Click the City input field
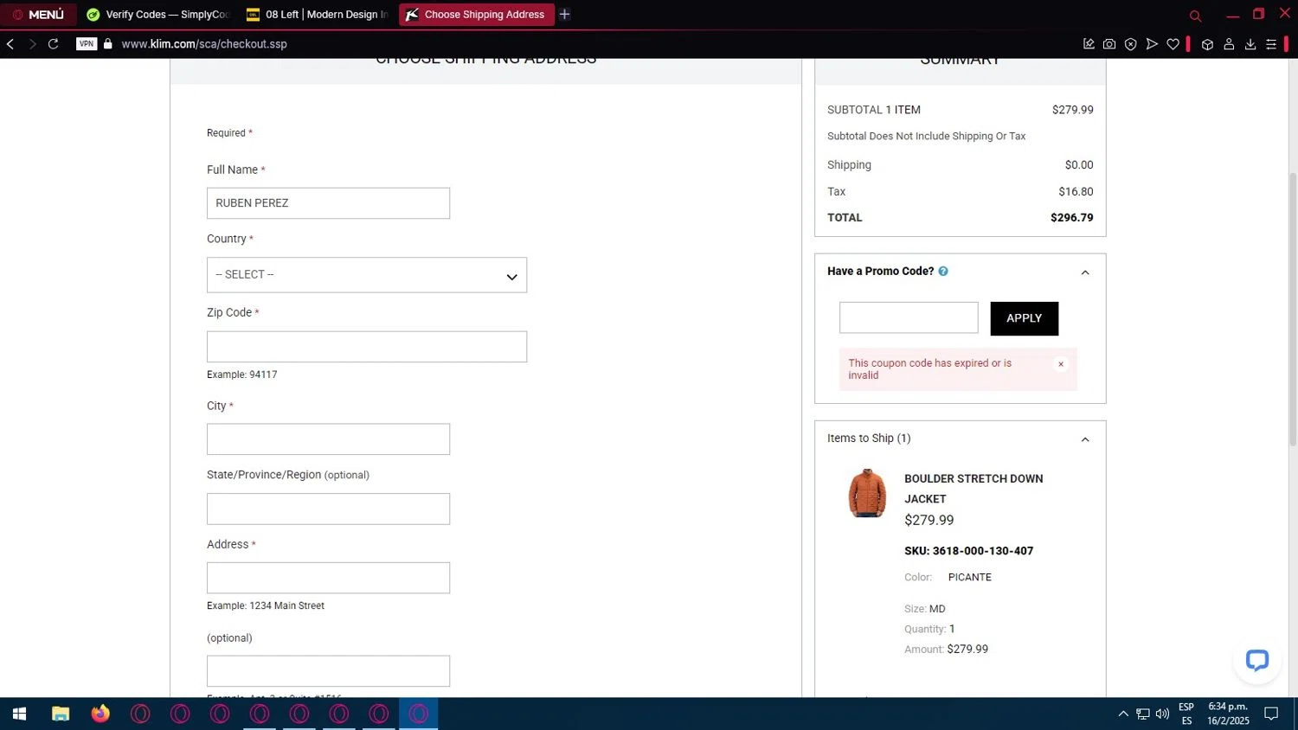This screenshot has width=1298, height=730. (328, 439)
